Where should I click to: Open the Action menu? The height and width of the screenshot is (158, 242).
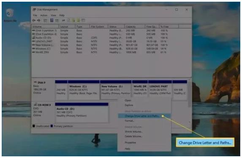pos(44,15)
